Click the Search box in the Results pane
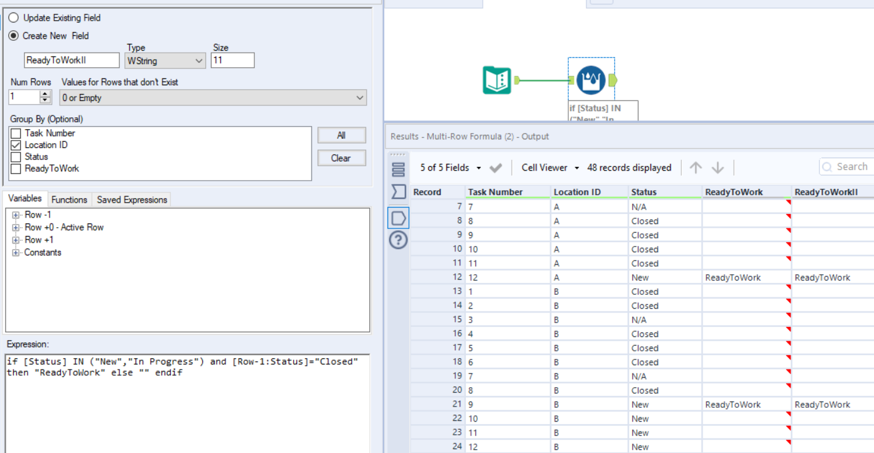The width and height of the screenshot is (874, 453). (851, 166)
